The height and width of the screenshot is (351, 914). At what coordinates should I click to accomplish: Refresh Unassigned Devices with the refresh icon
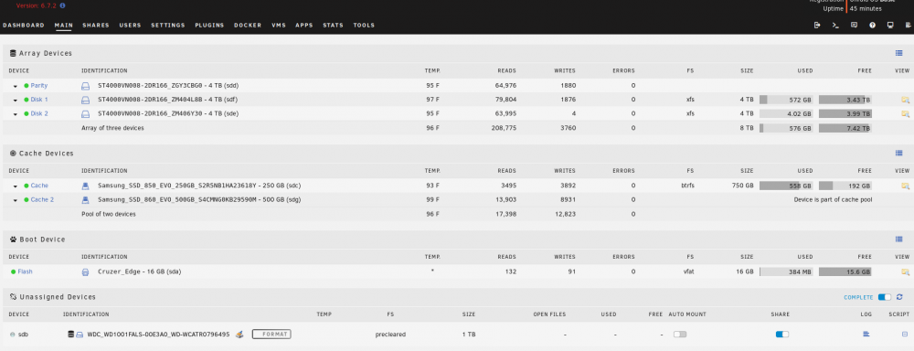[899, 297]
